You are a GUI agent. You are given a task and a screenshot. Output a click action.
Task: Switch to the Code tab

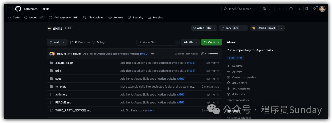coord(14,18)
